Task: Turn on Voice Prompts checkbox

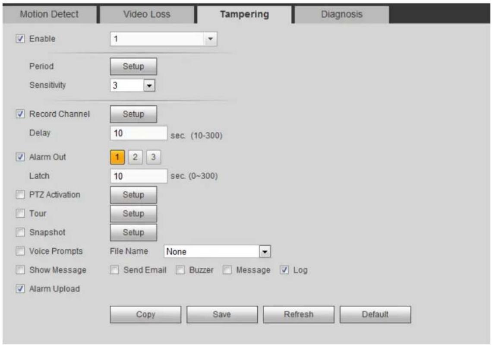Action: (20, 251)
